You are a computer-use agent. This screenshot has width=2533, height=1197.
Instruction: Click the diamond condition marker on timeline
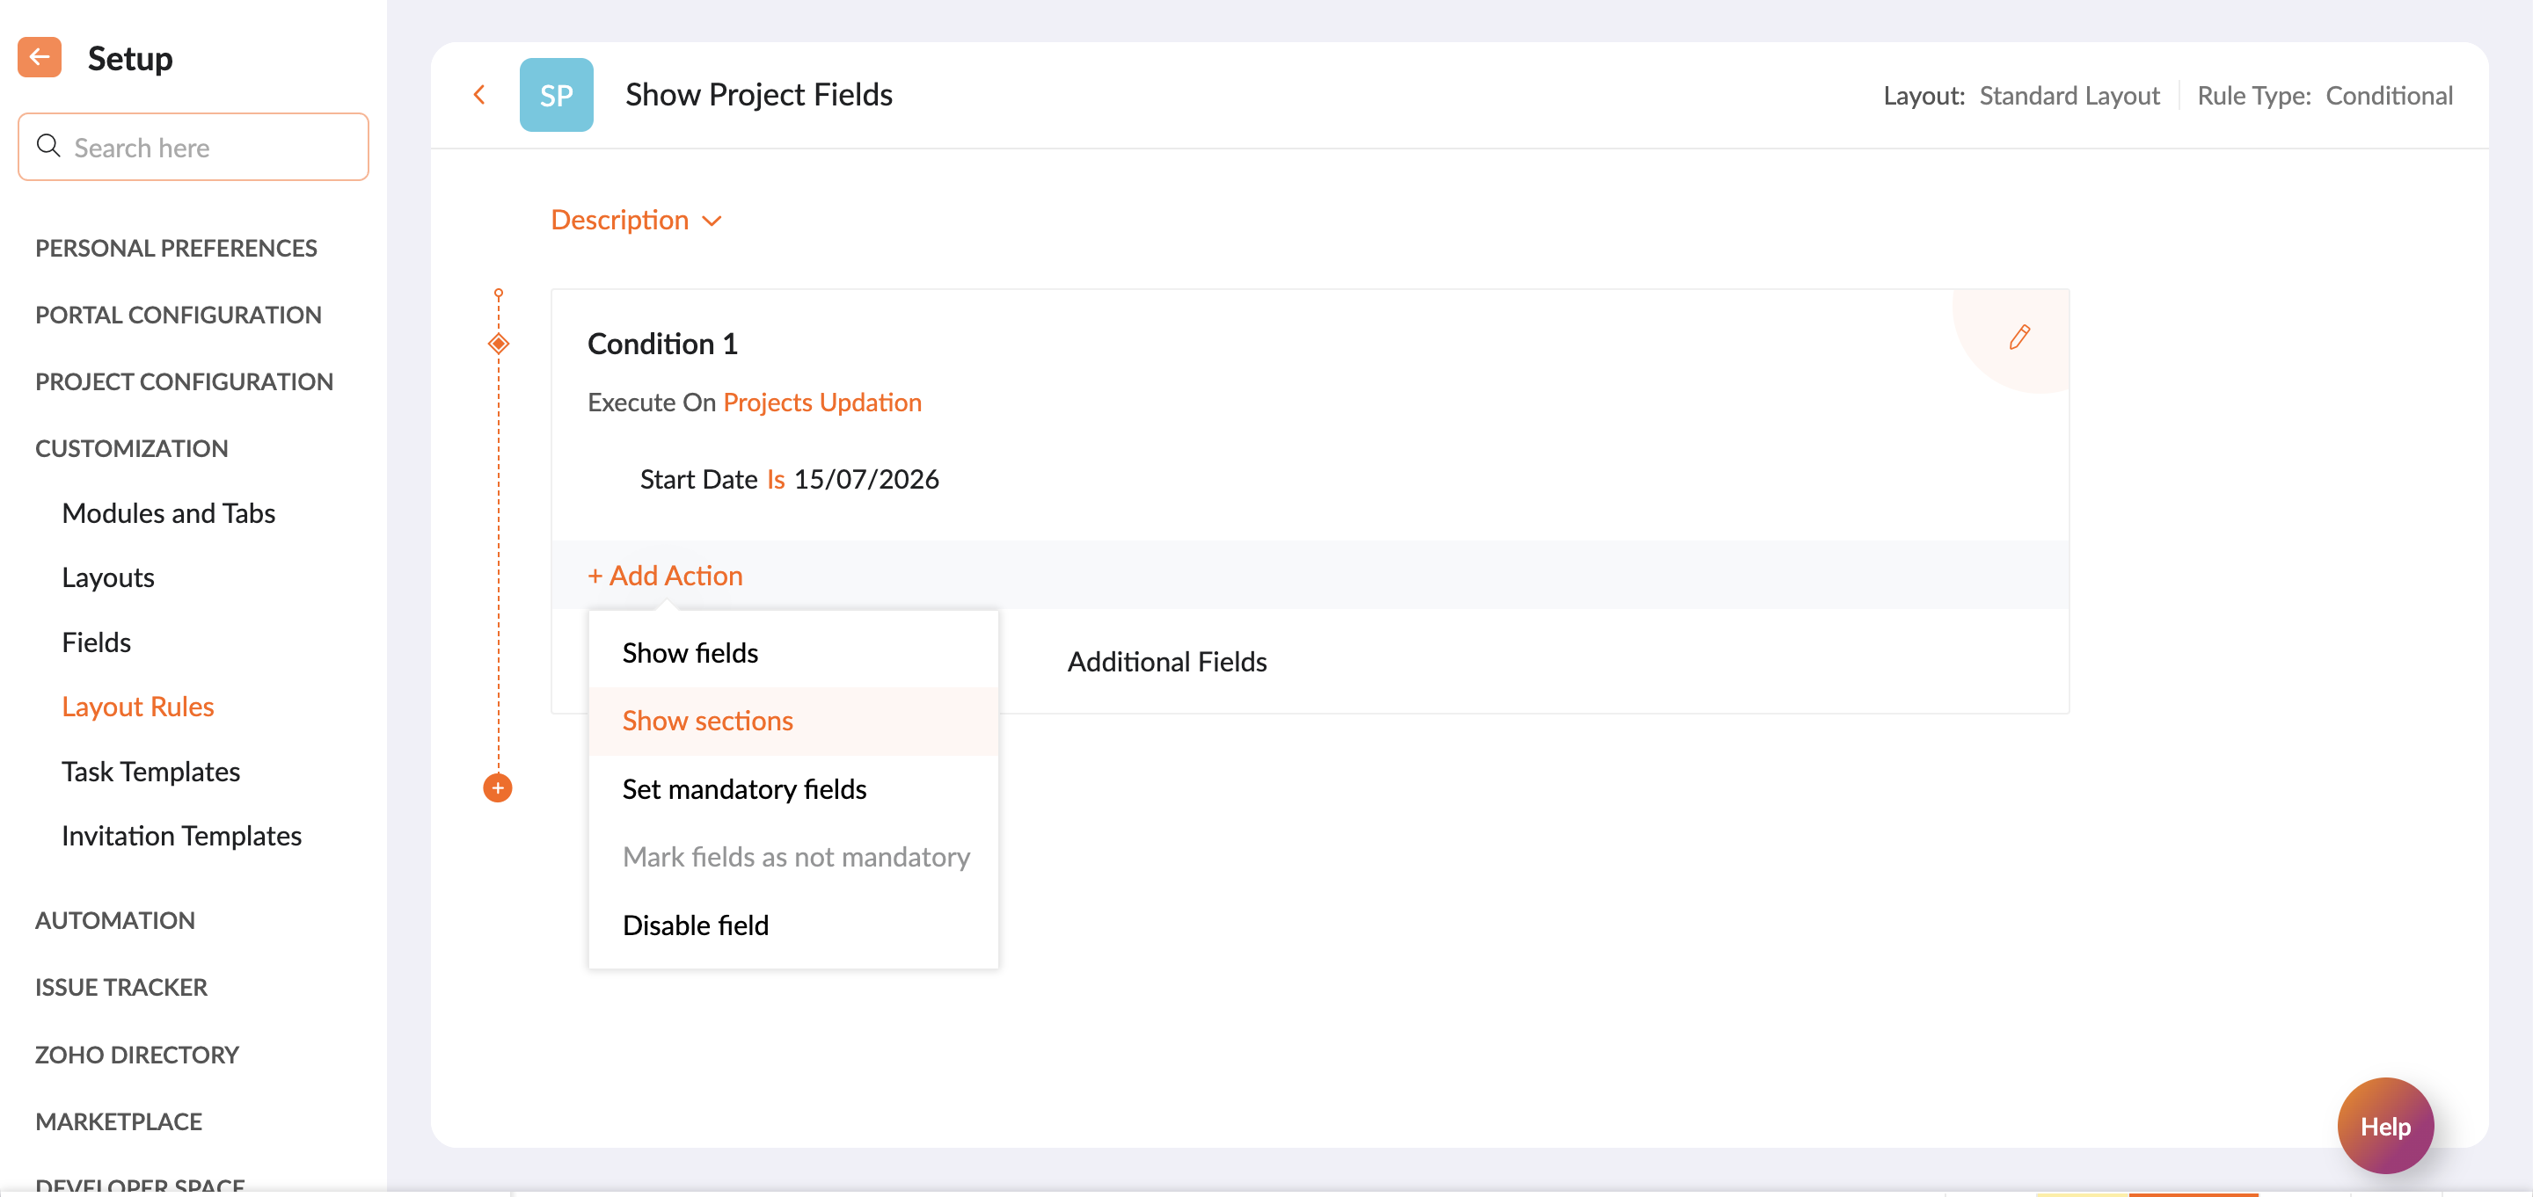[499, 343]
